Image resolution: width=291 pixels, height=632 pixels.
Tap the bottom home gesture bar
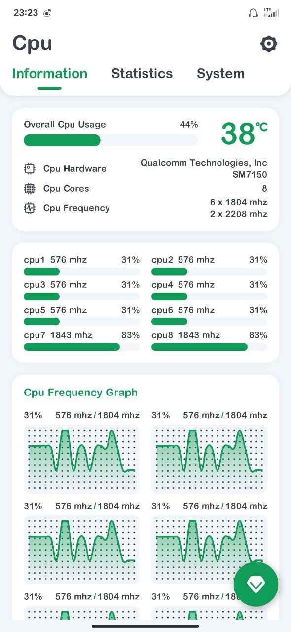145,626
